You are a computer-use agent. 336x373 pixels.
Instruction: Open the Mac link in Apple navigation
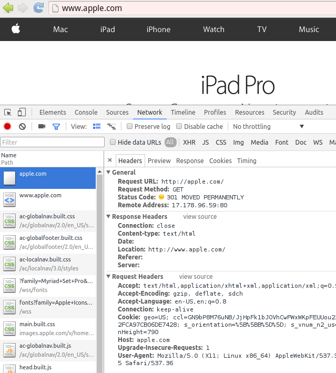(x=60, y=29)
